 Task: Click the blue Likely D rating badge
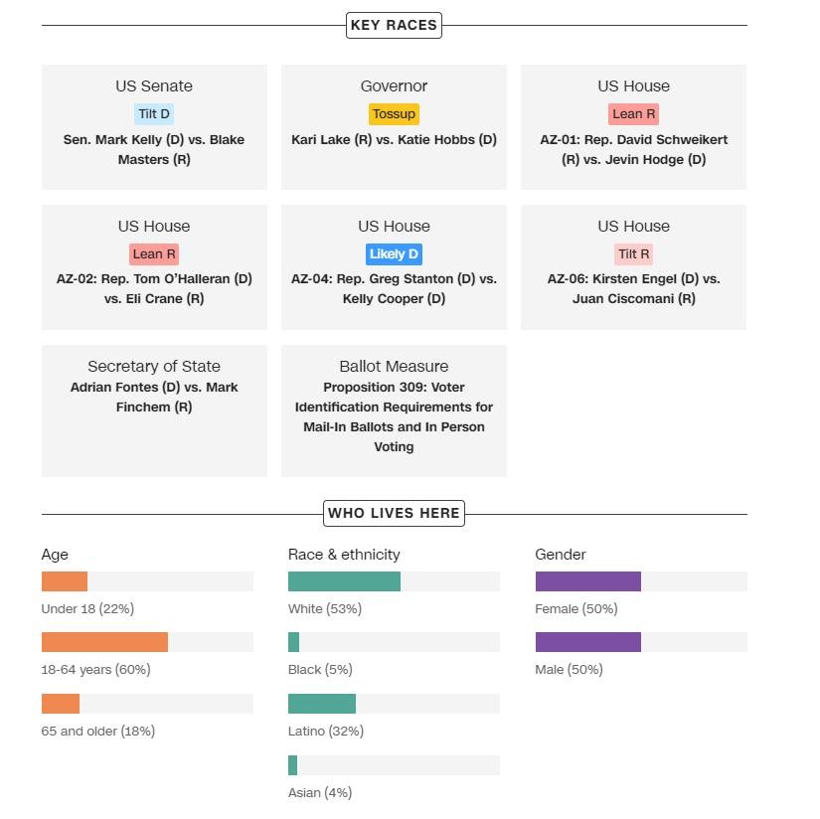(x=394, y=254)
